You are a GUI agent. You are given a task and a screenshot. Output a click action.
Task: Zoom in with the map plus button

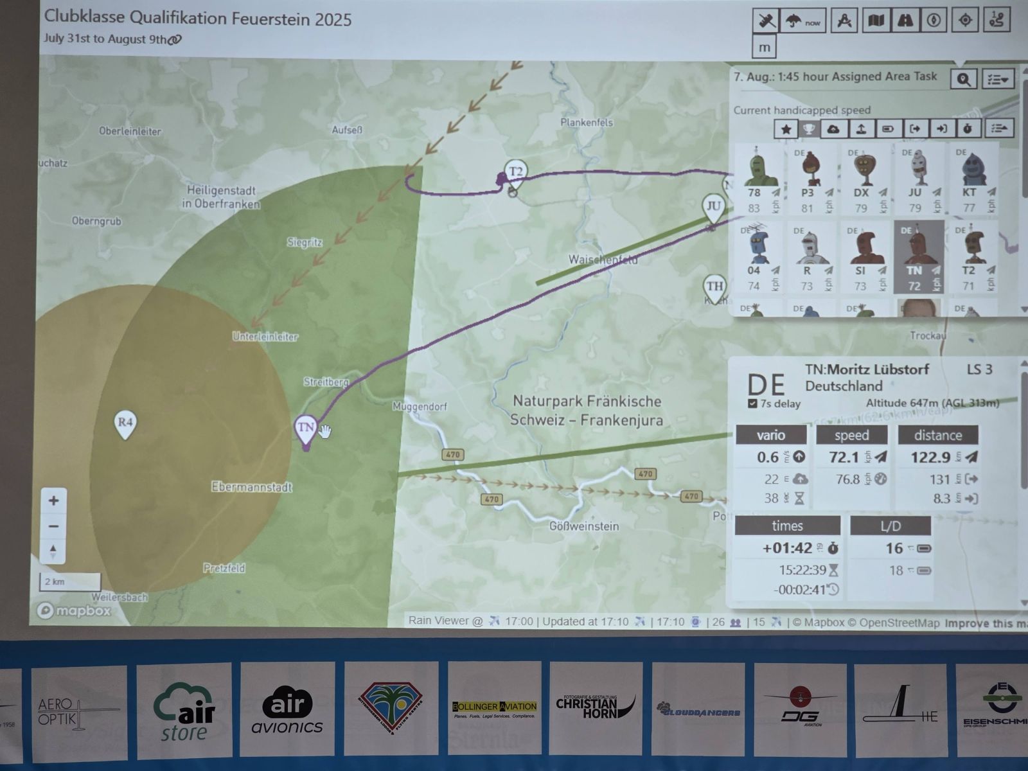[x=53, y=501]
